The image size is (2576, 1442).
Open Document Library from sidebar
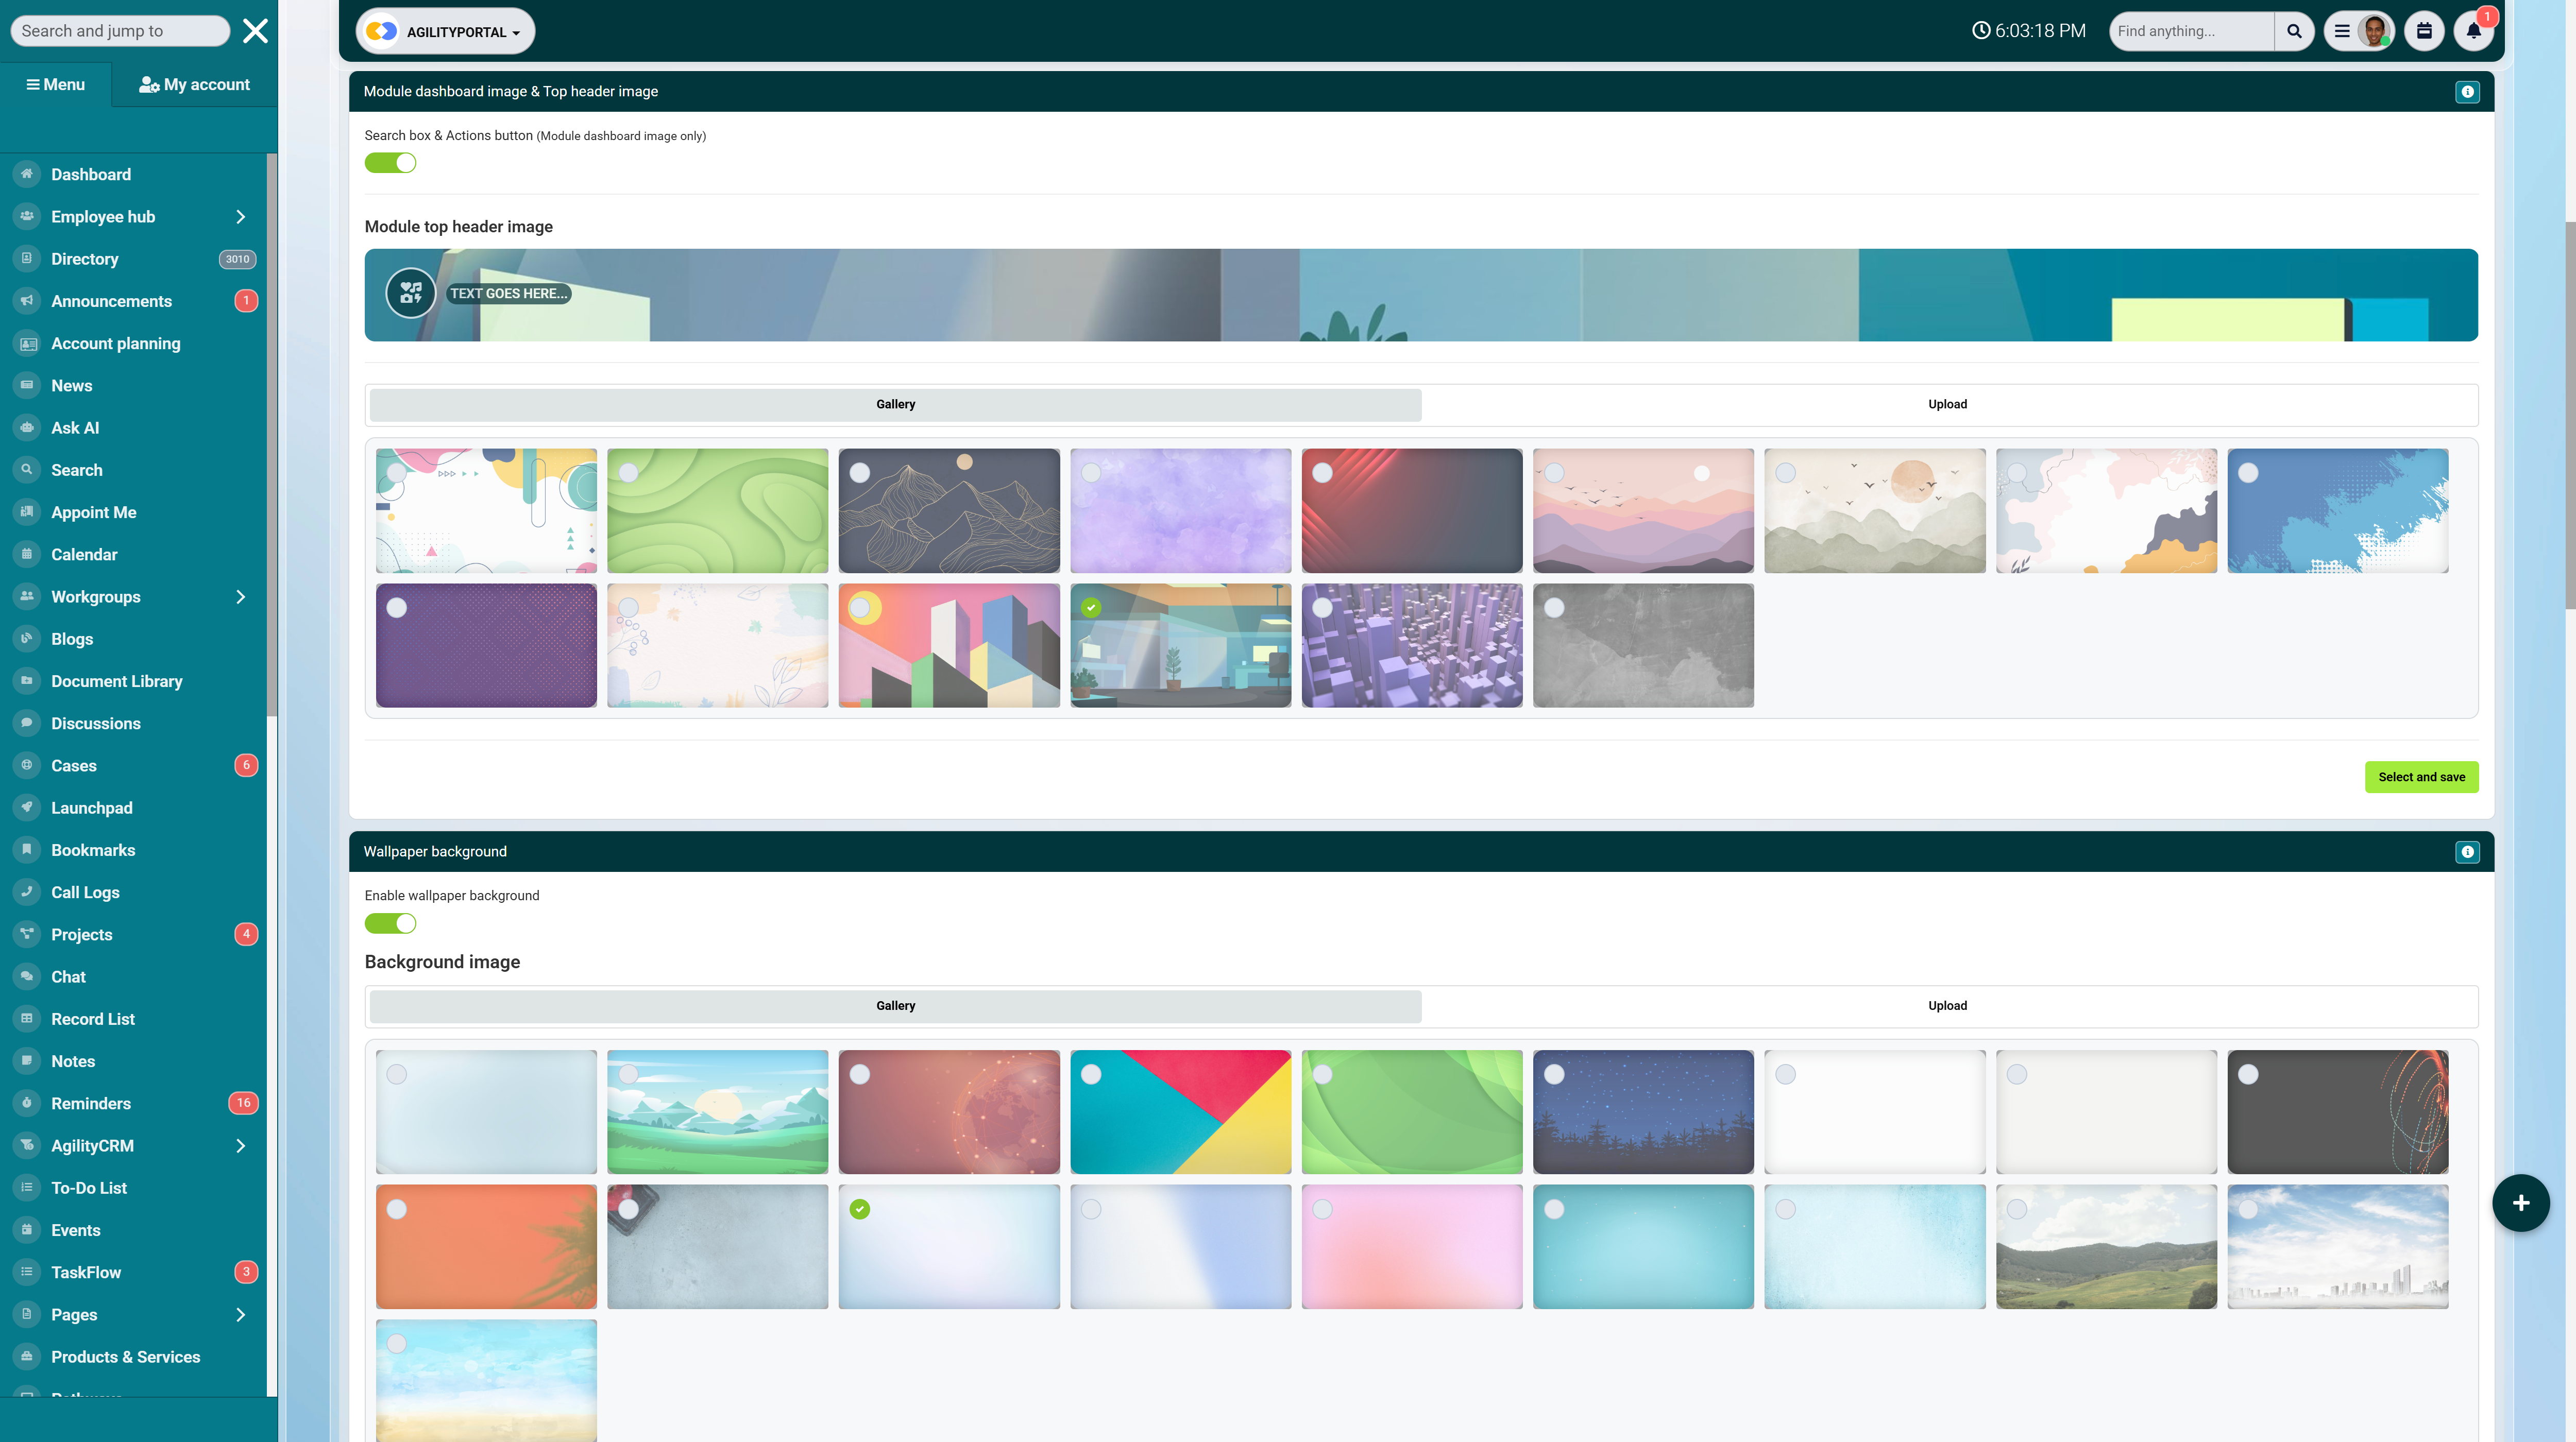click(117, 681)
